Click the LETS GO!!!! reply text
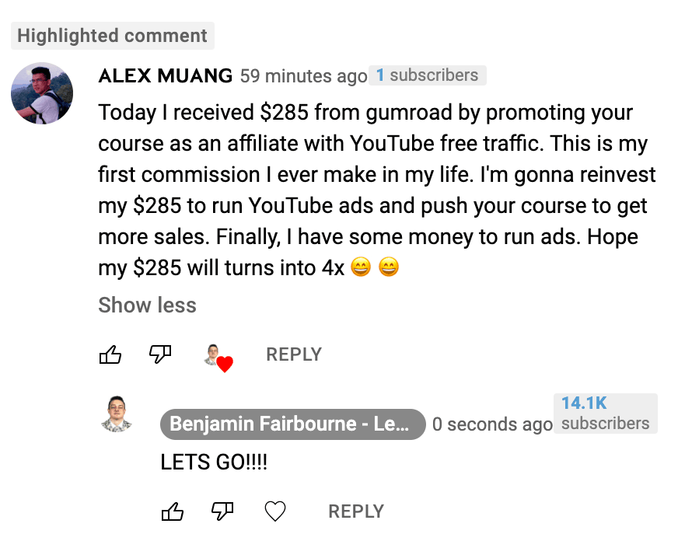 (214, 462)
